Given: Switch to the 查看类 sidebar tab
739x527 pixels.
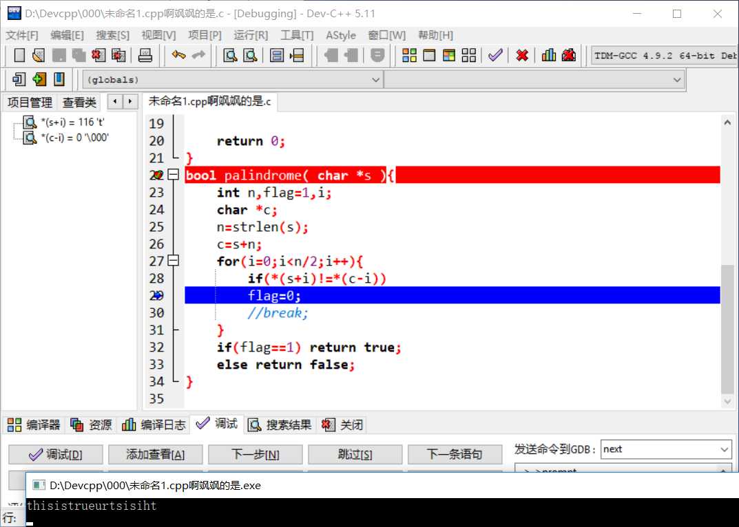Looking at the screenshot, I should tap(79, 103).
